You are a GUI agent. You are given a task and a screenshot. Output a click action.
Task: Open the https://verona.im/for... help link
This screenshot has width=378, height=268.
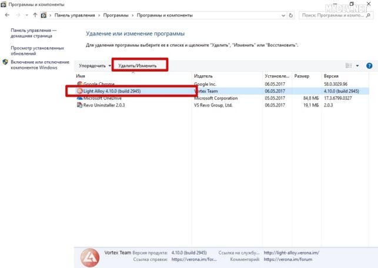pos(194,259)
